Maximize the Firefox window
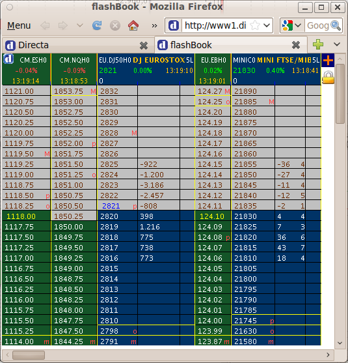Screen dimensions: 348x363 coord(321,7)
